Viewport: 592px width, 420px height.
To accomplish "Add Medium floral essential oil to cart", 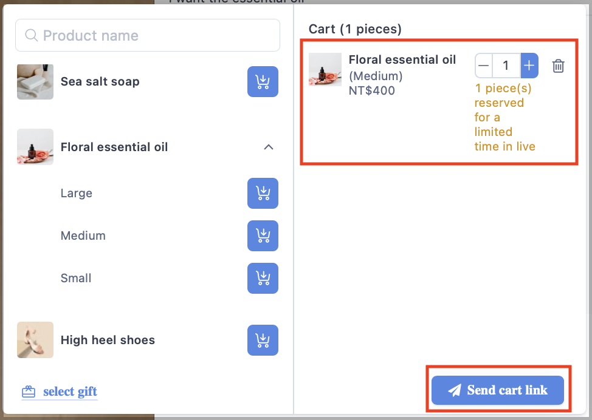I will click(x=263, y=235).
